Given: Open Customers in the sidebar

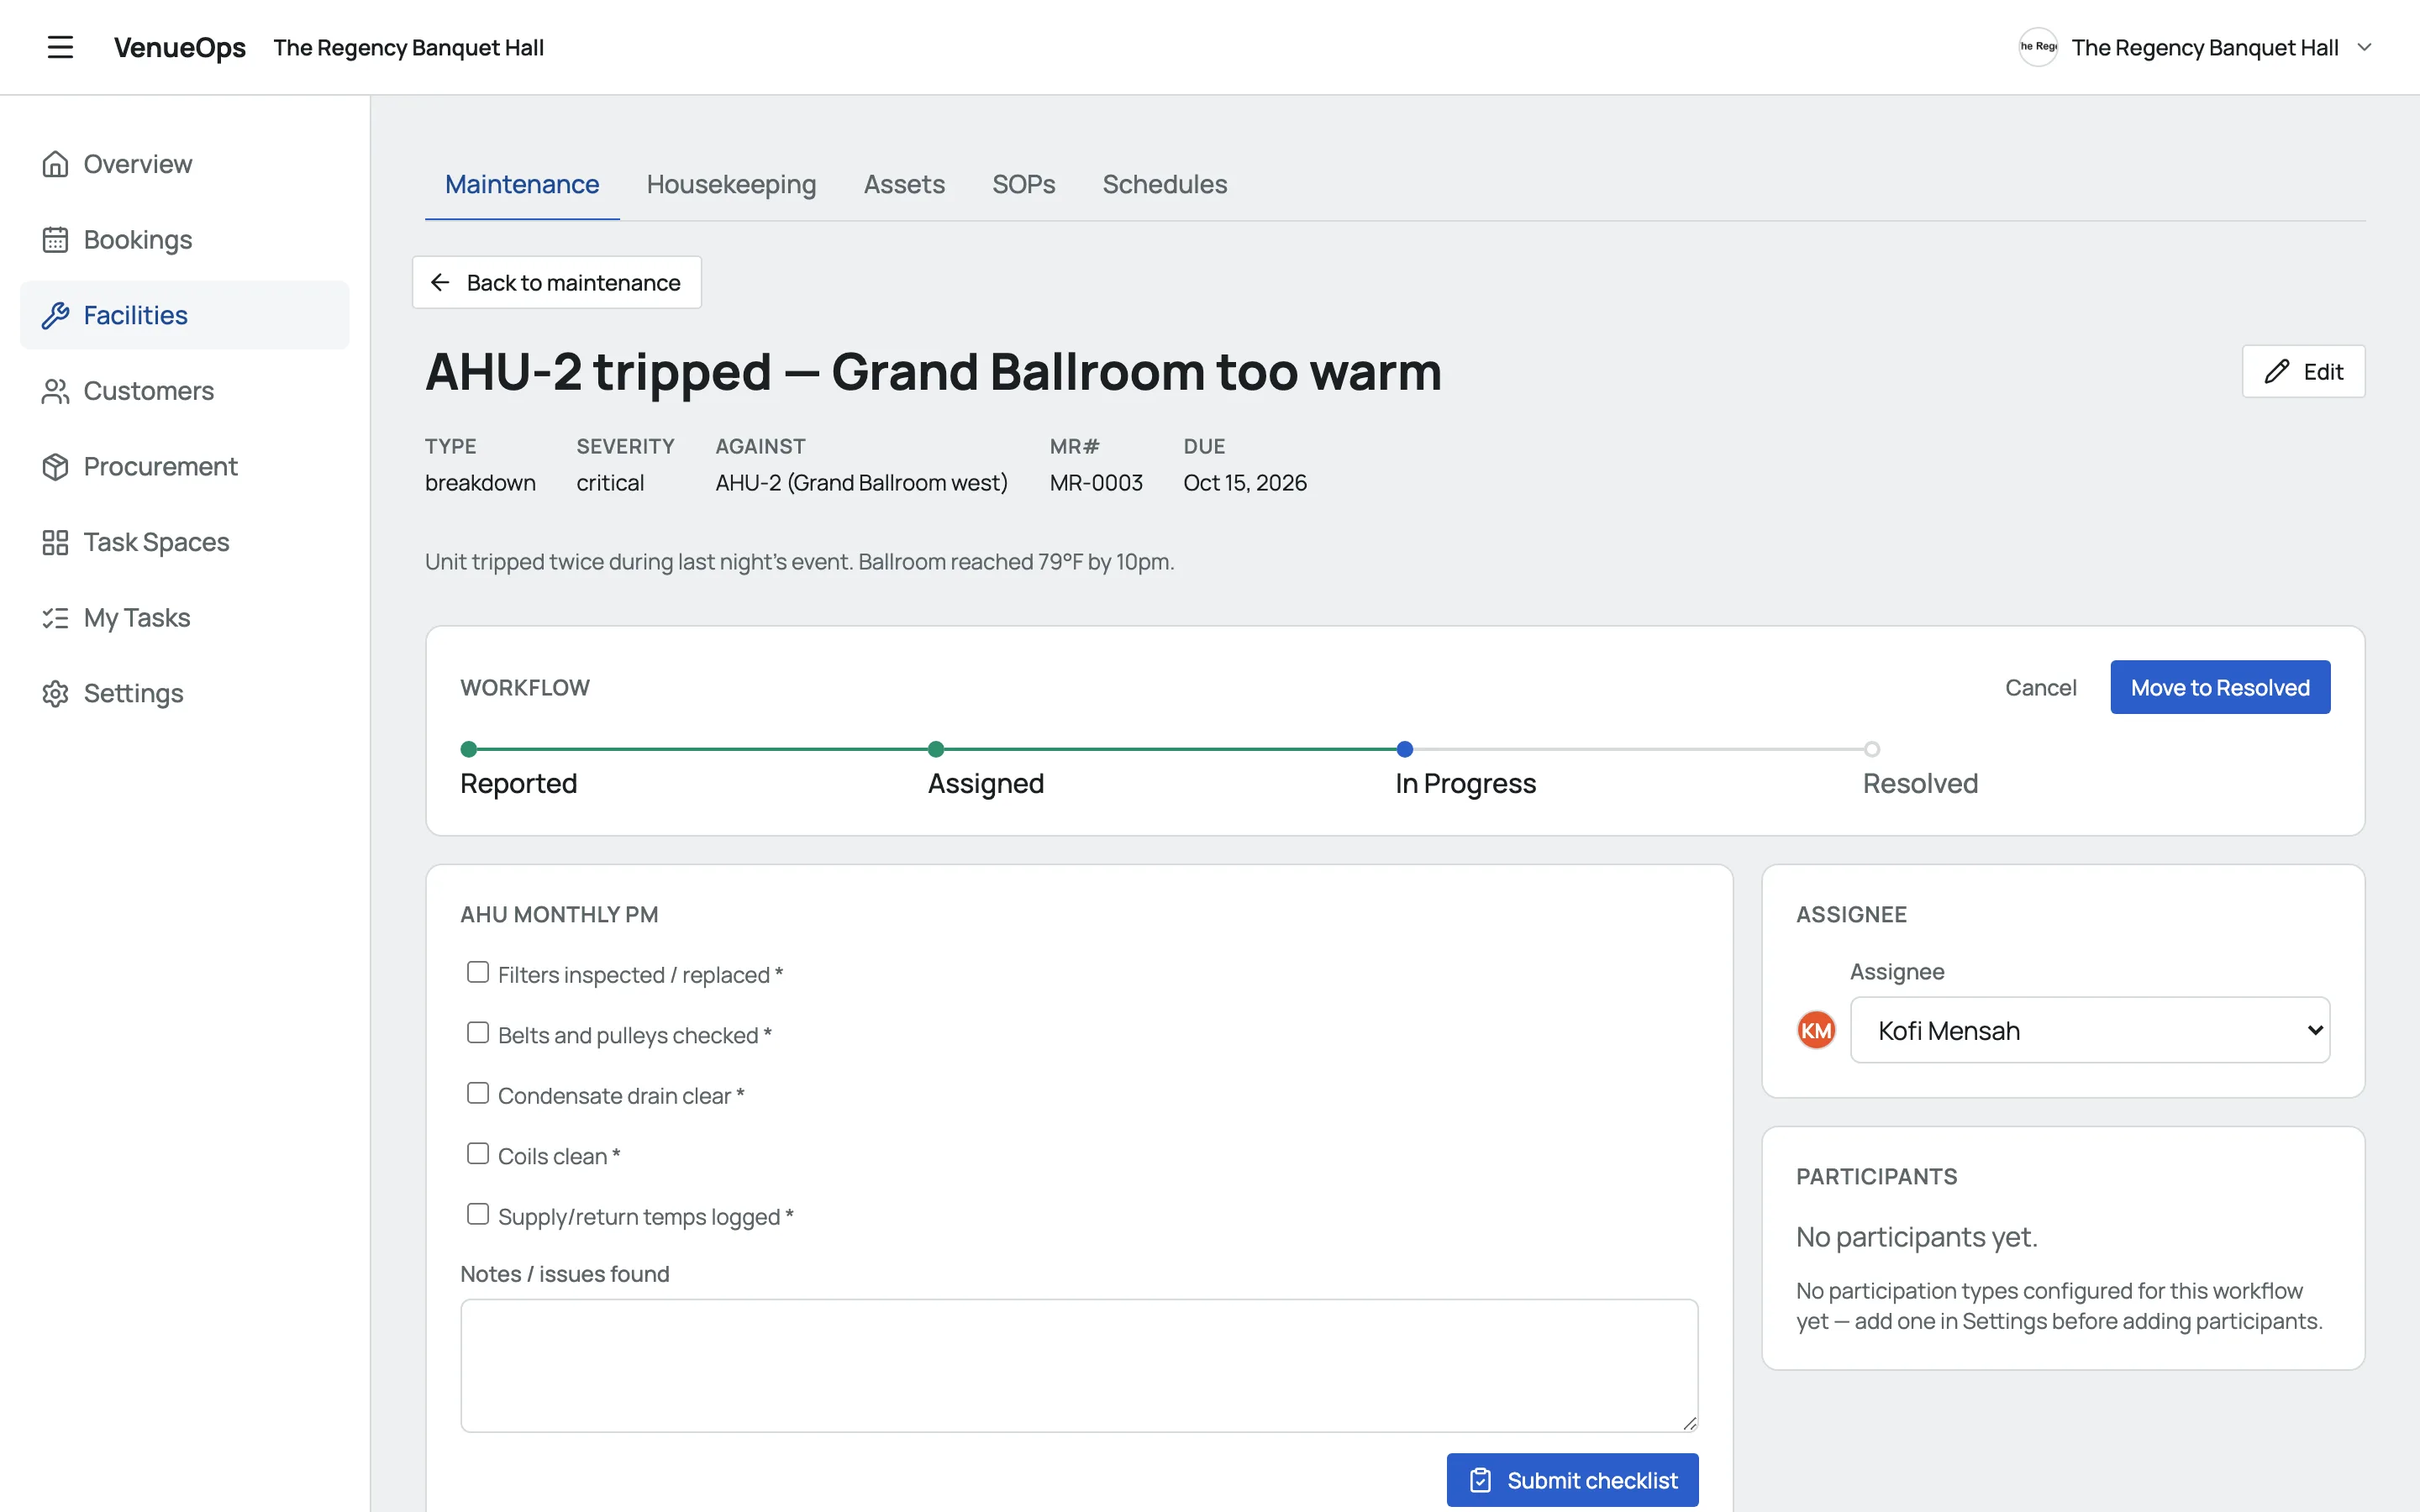Looking at the screenshot, I should click(185, 391).
